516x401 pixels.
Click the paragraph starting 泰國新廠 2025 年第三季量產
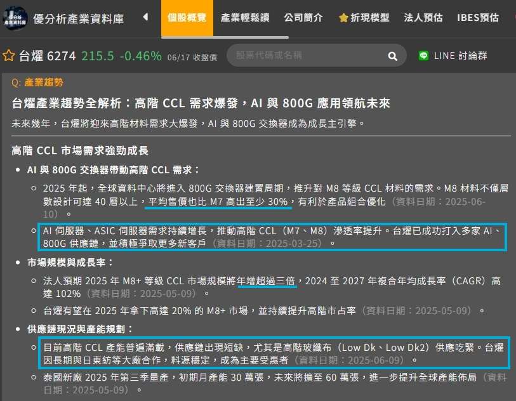275,384
